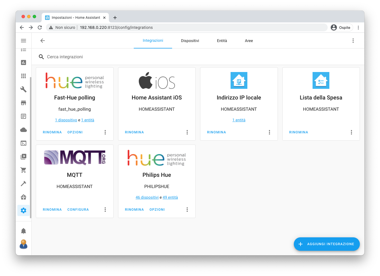Open the '1 dispositivo' link on Fast-Hue polling
Viewport: 380px width, 276px height.
tap(66, 120)
